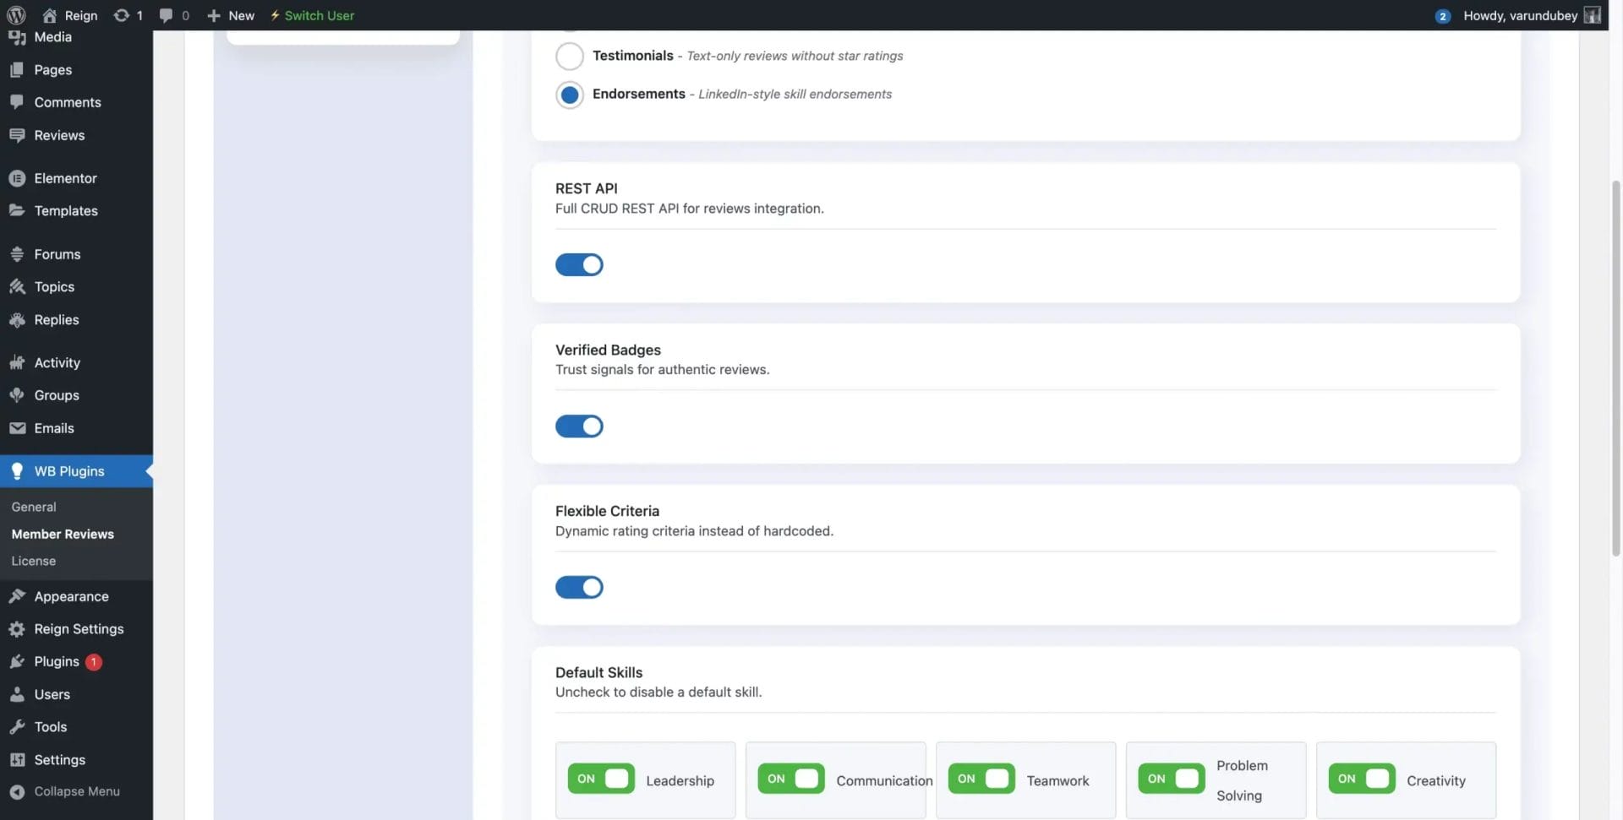The height and width of the screenshot is (820, 1623).
Task: Turn off the Verified Badges switch
Action: pos(579,426)
